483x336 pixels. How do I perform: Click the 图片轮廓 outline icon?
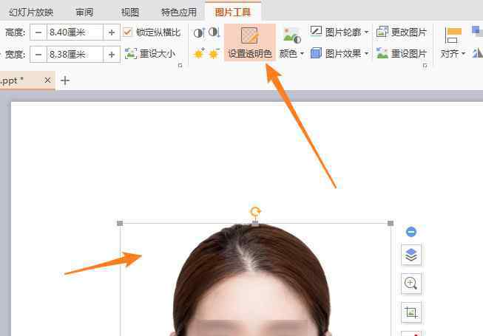(x=316, y=31)
